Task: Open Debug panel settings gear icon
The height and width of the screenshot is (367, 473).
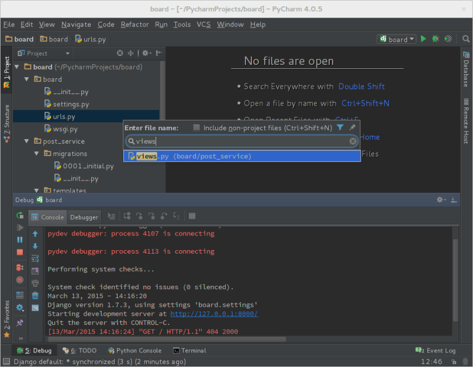Action: (x=441, y=200)
